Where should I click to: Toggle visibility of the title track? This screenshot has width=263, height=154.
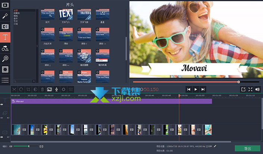point(1,105)
